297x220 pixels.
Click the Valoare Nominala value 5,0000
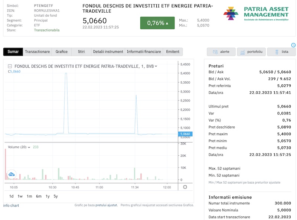point(284,210)
